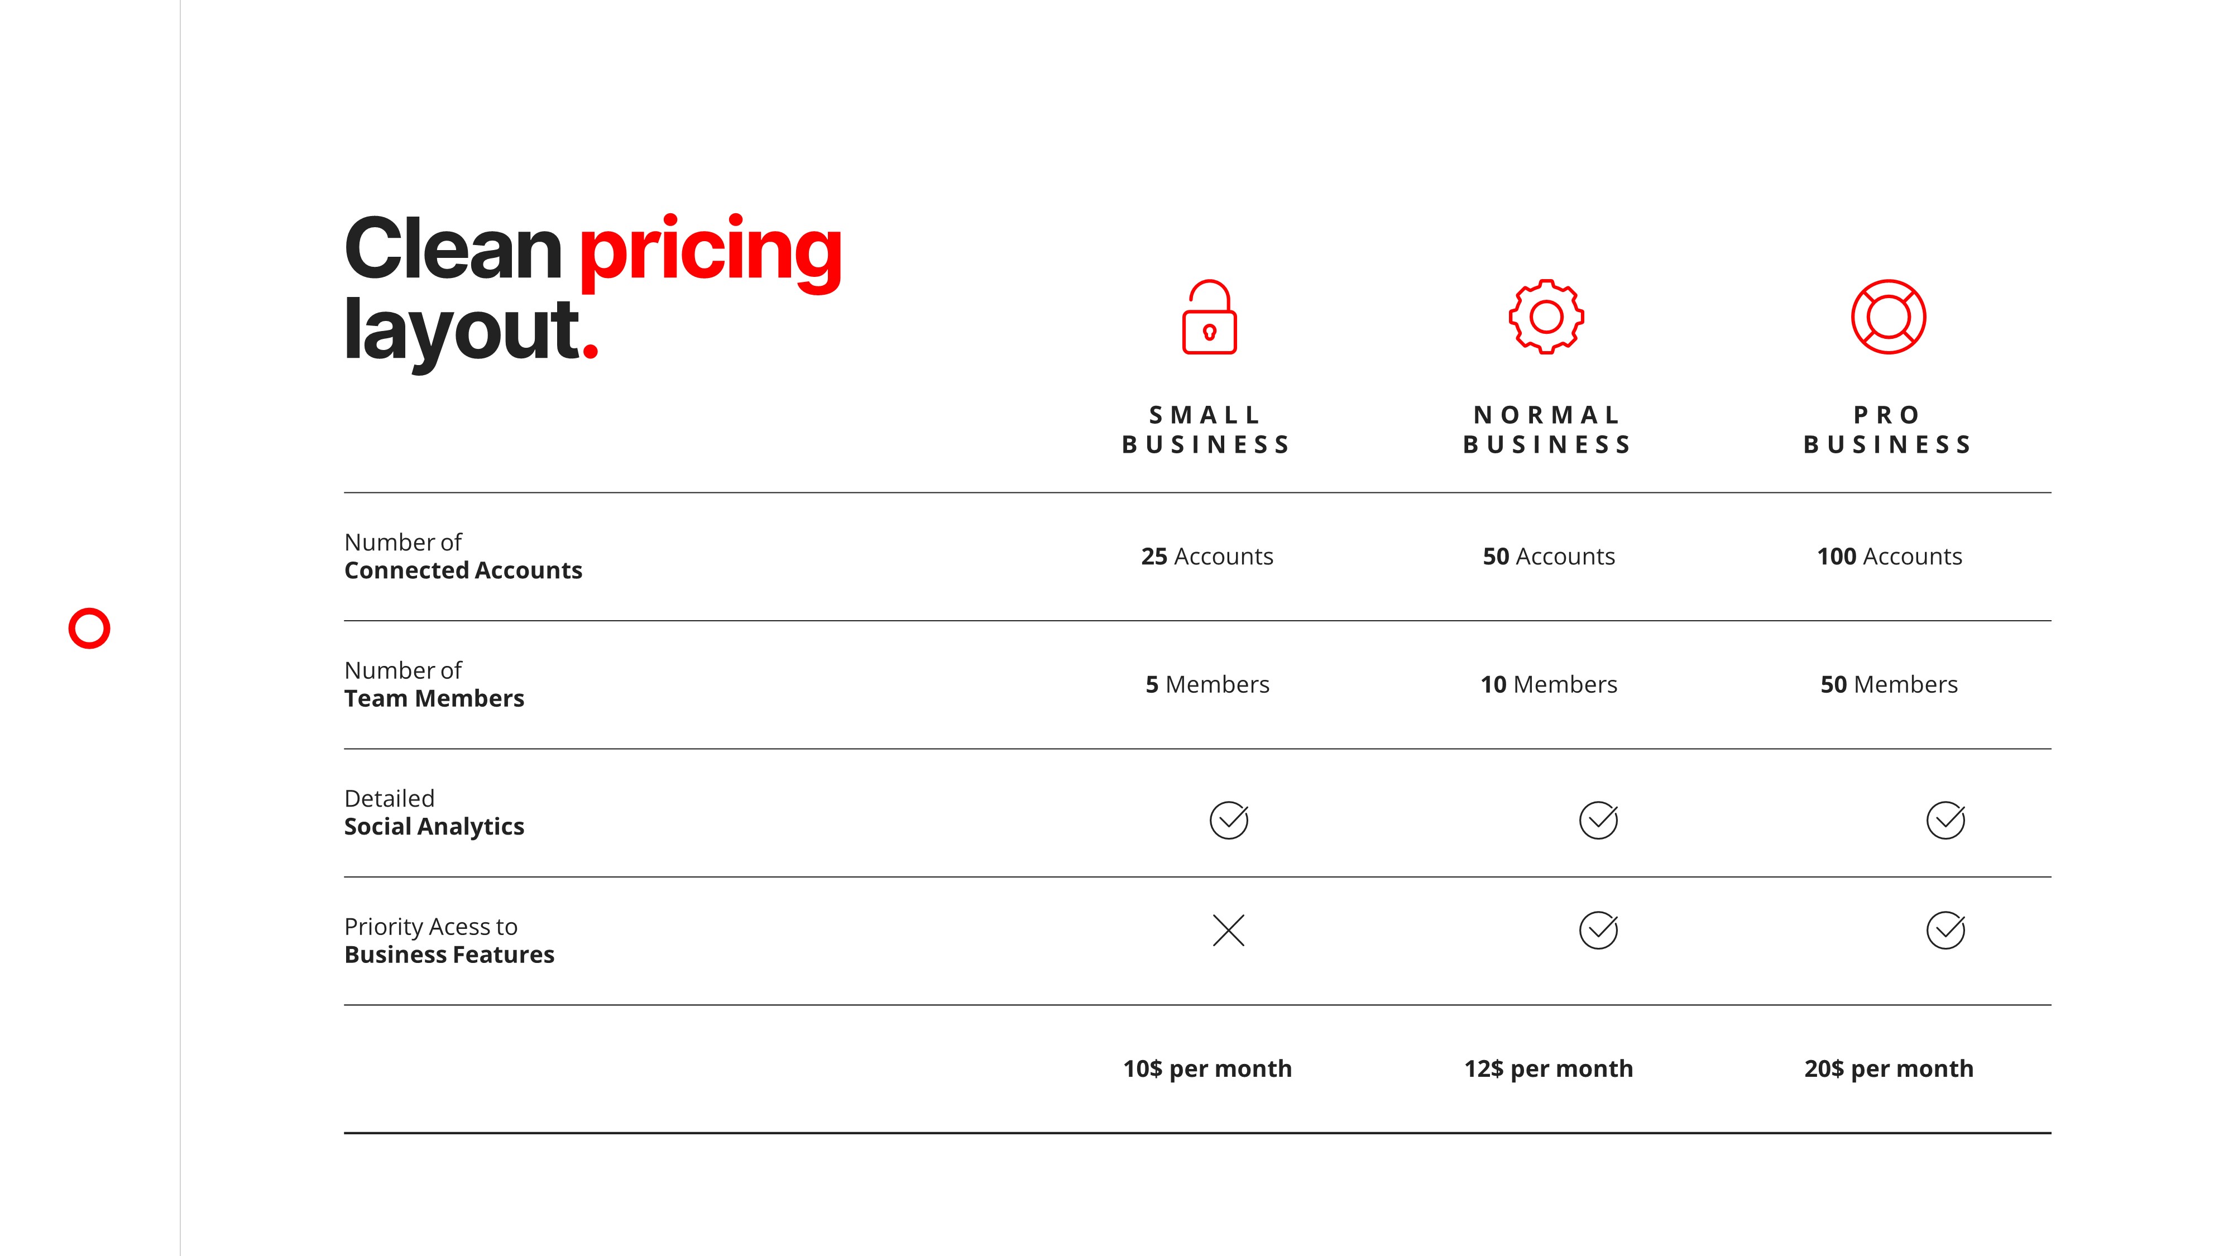Select the Small Business plan heading
The width and height of the screenshot is (2233, 1256).
[1206, 430]
